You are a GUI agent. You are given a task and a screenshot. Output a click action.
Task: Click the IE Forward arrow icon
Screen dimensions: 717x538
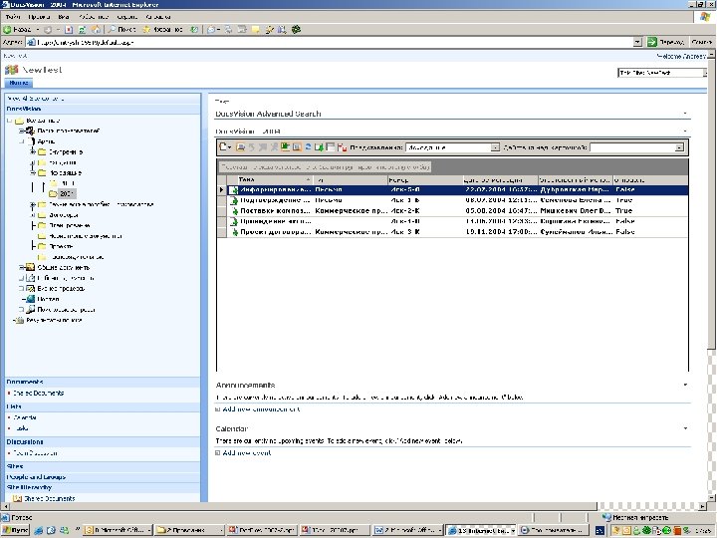click(x=48, y=30)
